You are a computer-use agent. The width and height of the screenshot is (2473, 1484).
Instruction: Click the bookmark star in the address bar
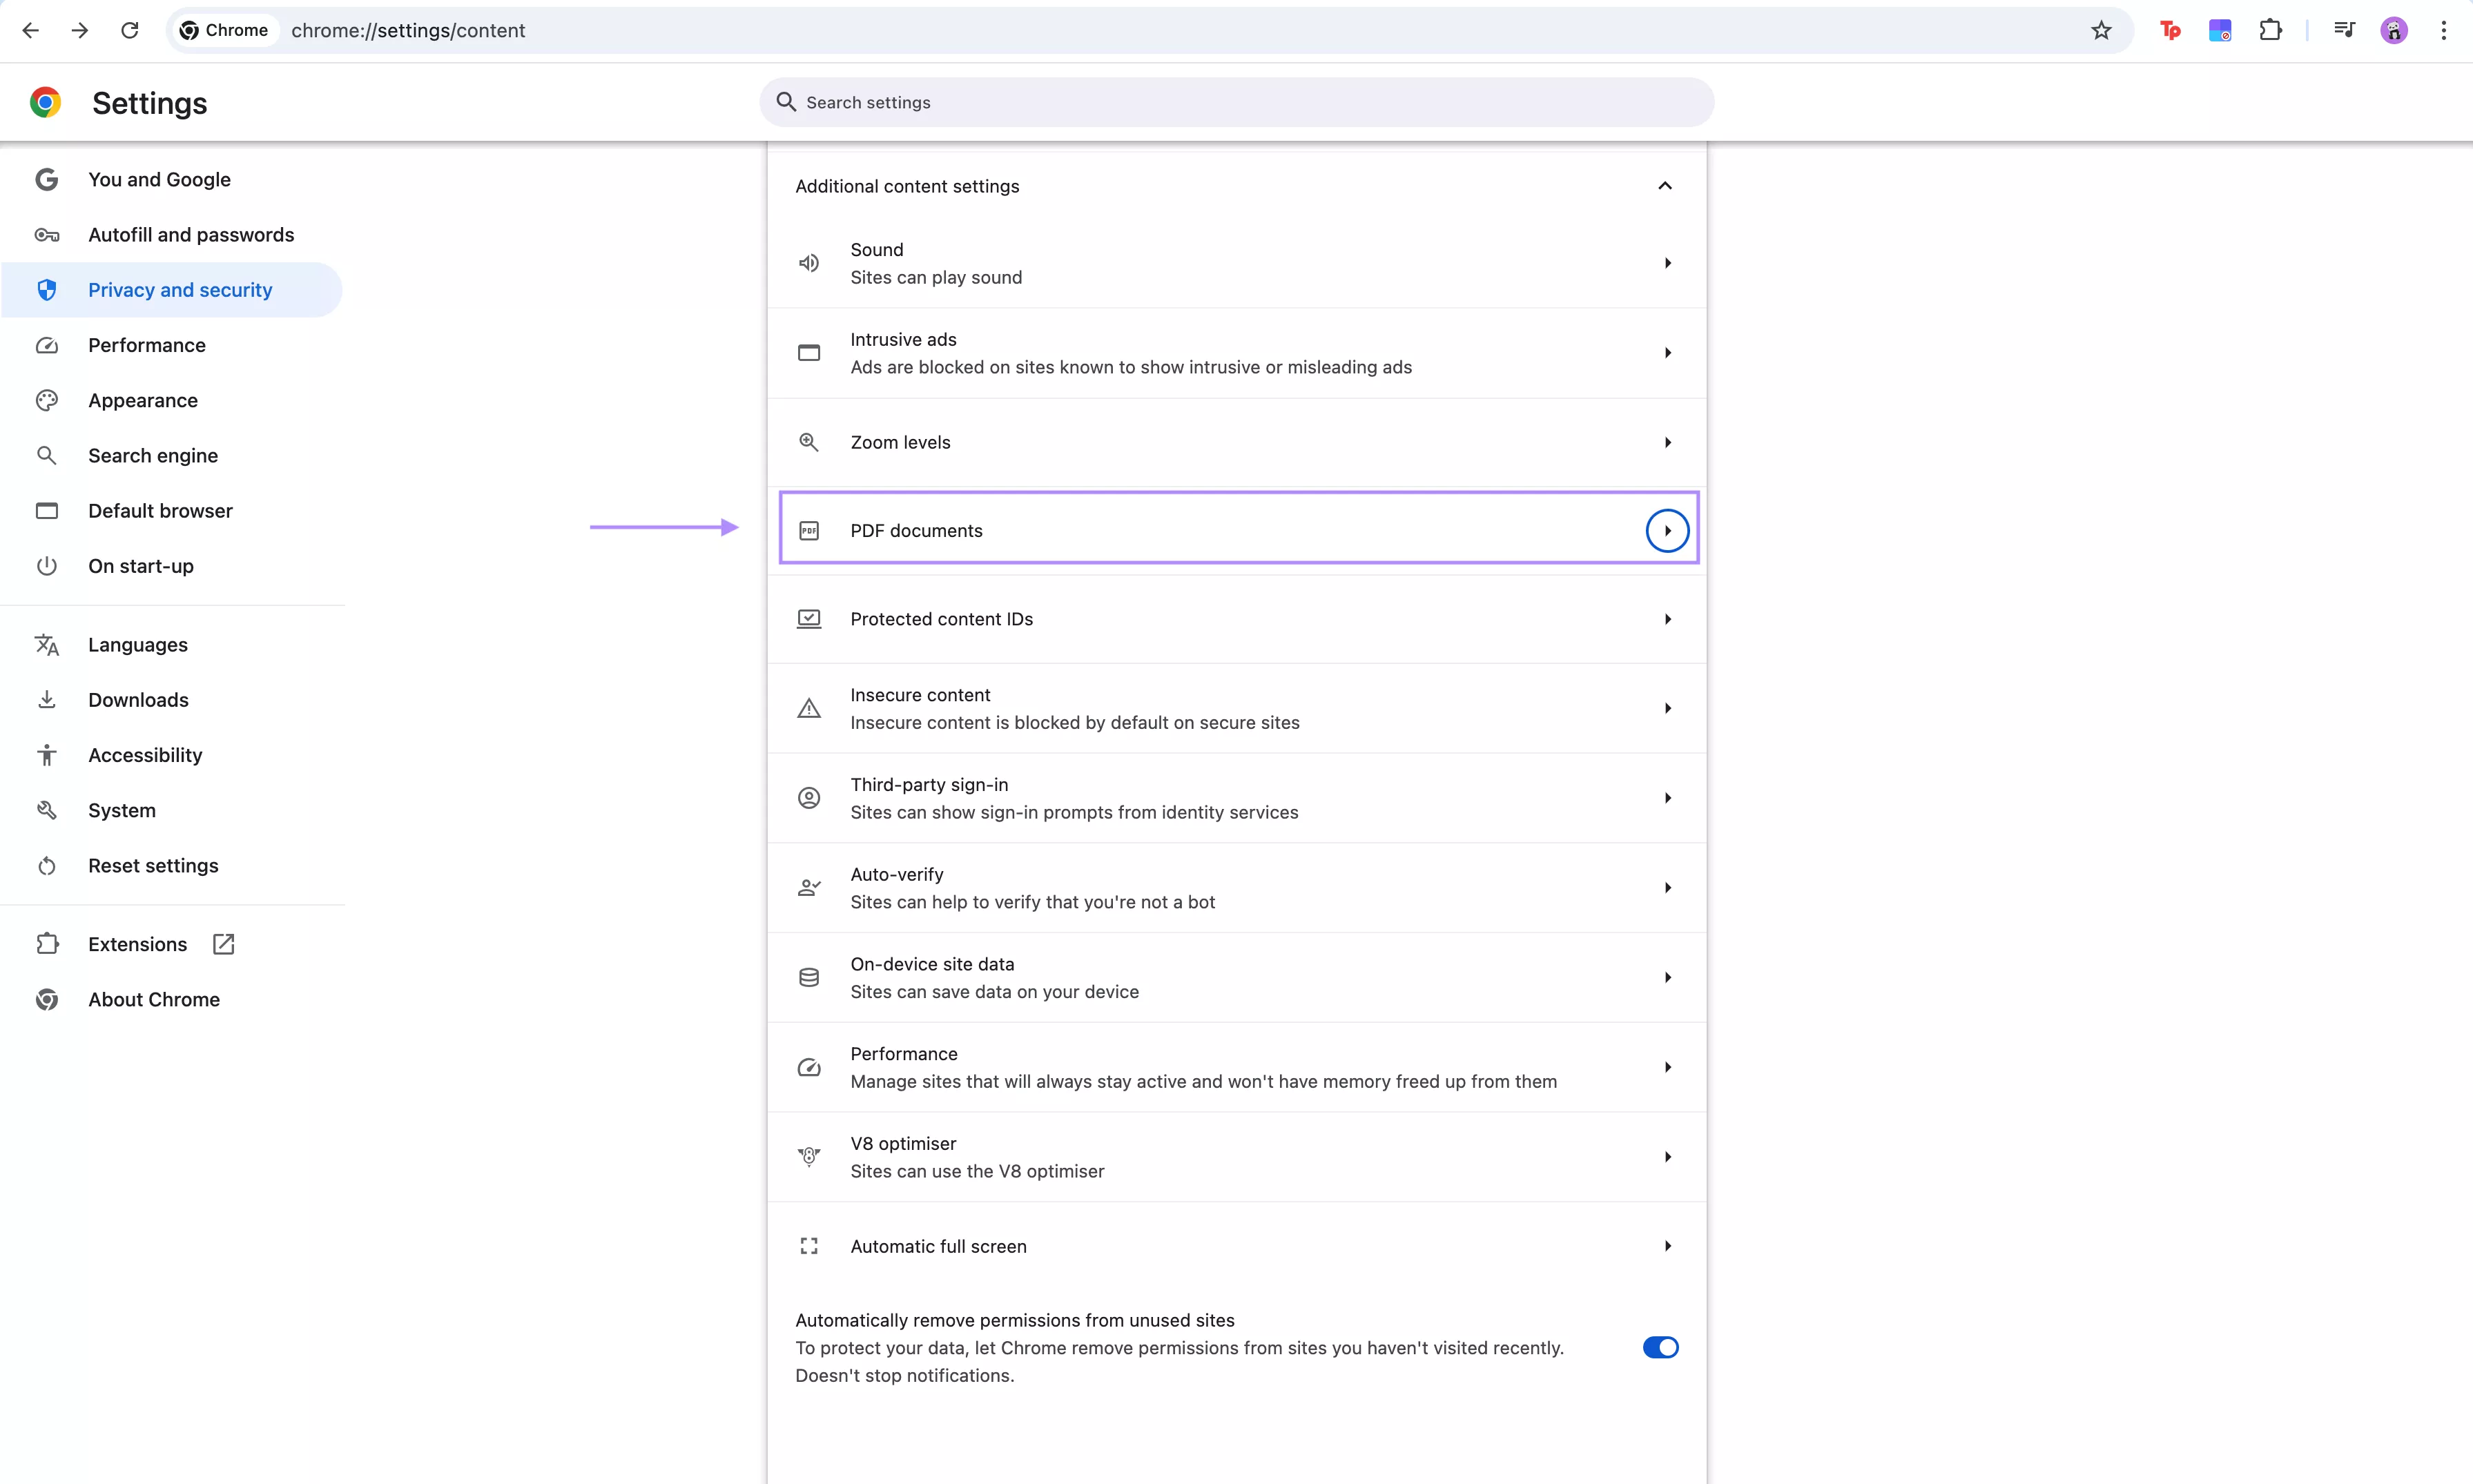[2100, 30]
